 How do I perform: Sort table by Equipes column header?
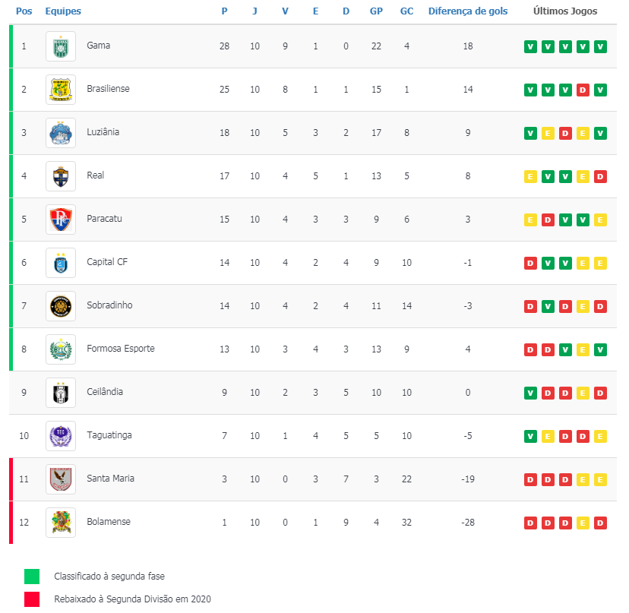[63, 11]
